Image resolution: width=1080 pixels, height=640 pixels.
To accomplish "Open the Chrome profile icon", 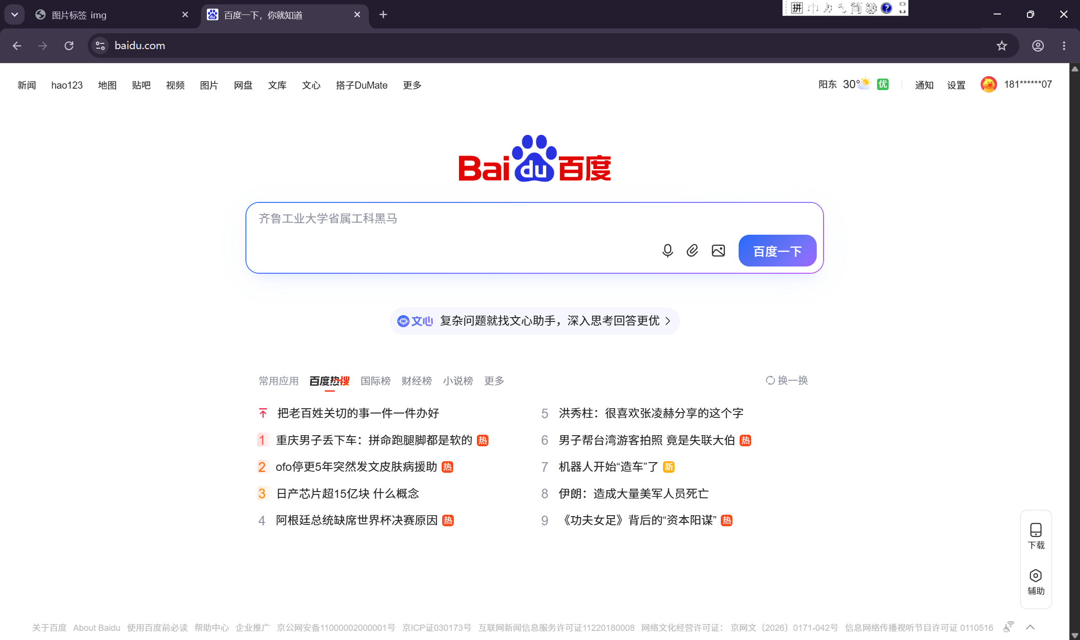I will tap(1038, 46).
